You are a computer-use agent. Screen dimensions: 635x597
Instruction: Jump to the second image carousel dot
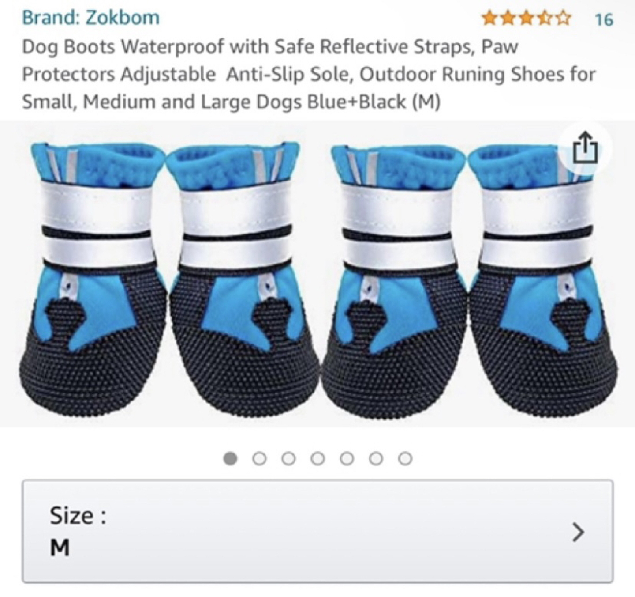click(259, 459)
